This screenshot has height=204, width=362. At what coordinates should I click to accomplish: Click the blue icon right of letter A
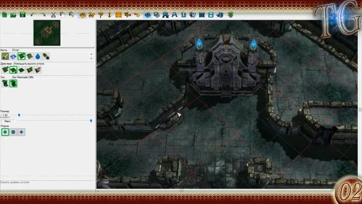coord(183,15)
